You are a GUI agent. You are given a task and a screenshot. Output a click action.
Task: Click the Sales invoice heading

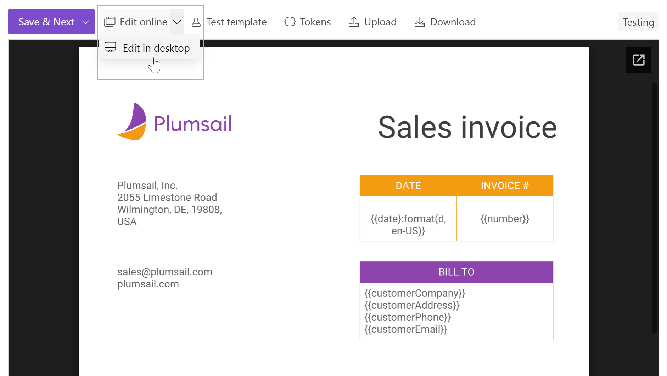pyautogui.click(x=467, y=127)
